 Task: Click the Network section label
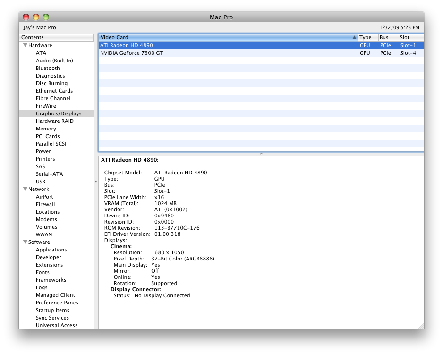point(39,189)
